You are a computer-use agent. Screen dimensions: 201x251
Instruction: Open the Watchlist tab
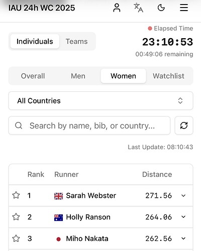tap(168, 76)
